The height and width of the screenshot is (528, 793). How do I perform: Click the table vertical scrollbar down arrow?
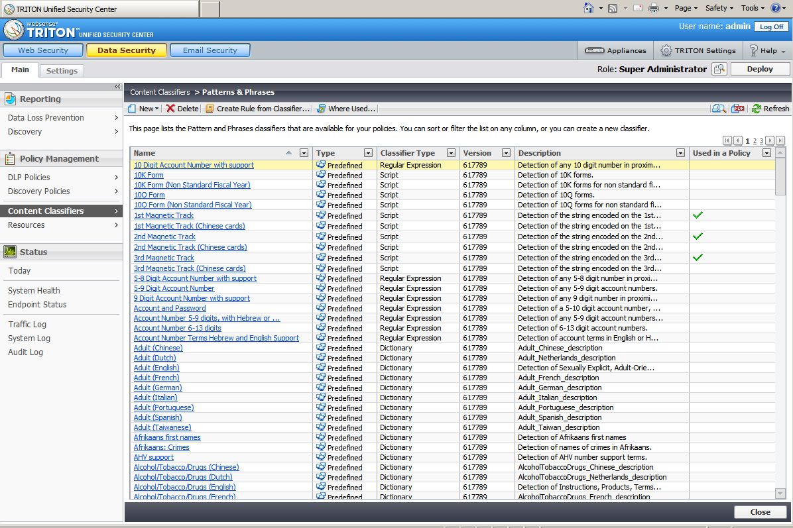780,493
